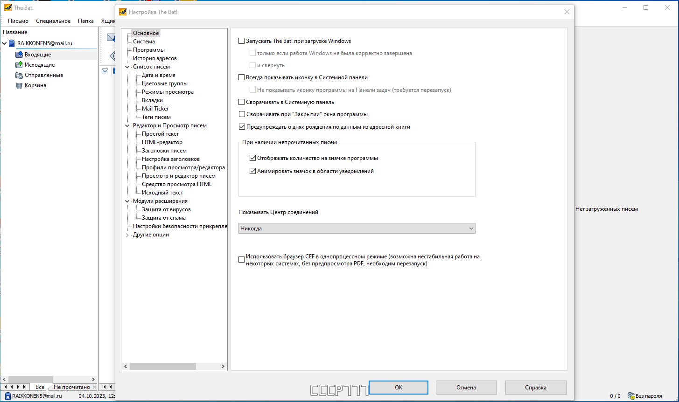This screenshot has height=402, width=679.
Task: Select История адресов settings page
Action: [154, 58]
